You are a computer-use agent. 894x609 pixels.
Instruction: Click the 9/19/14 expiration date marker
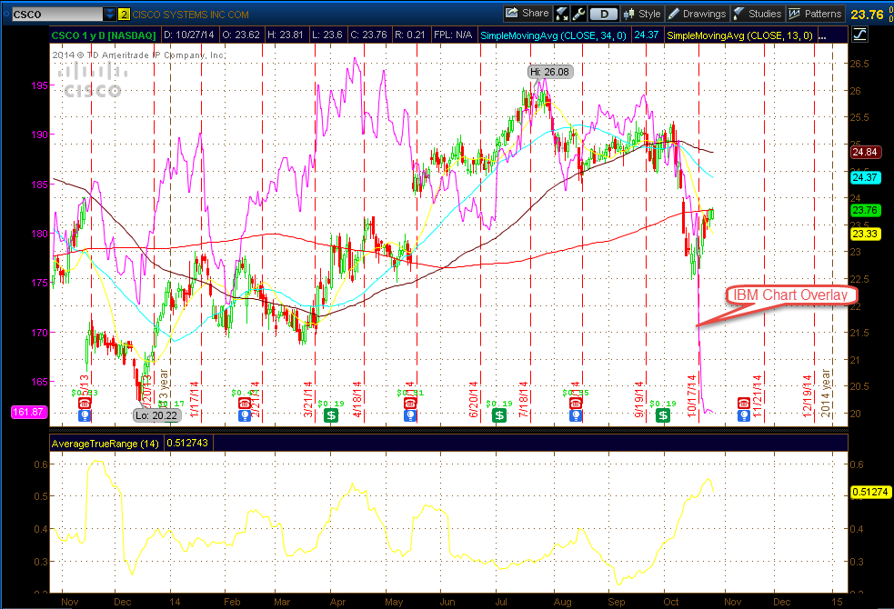coord(638,399)
